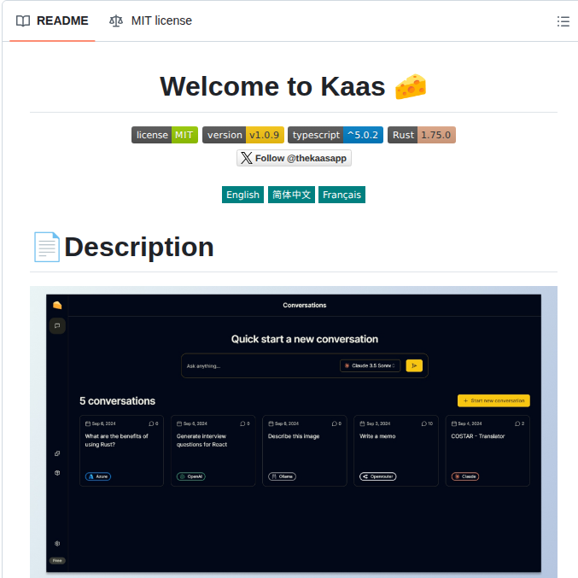Click the cube icon in the app sidebar

(57, 472)
